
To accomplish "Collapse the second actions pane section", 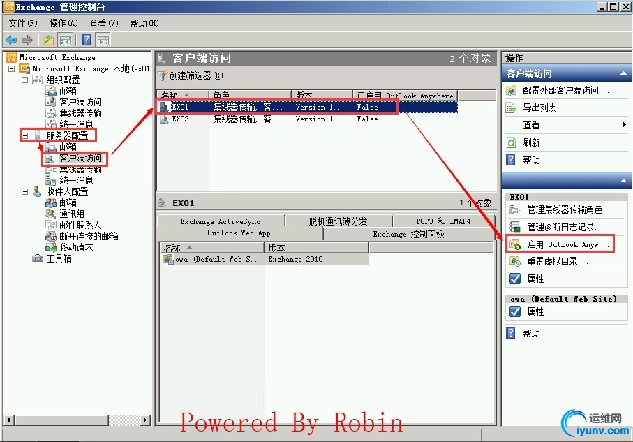I will tap(623, 181).
